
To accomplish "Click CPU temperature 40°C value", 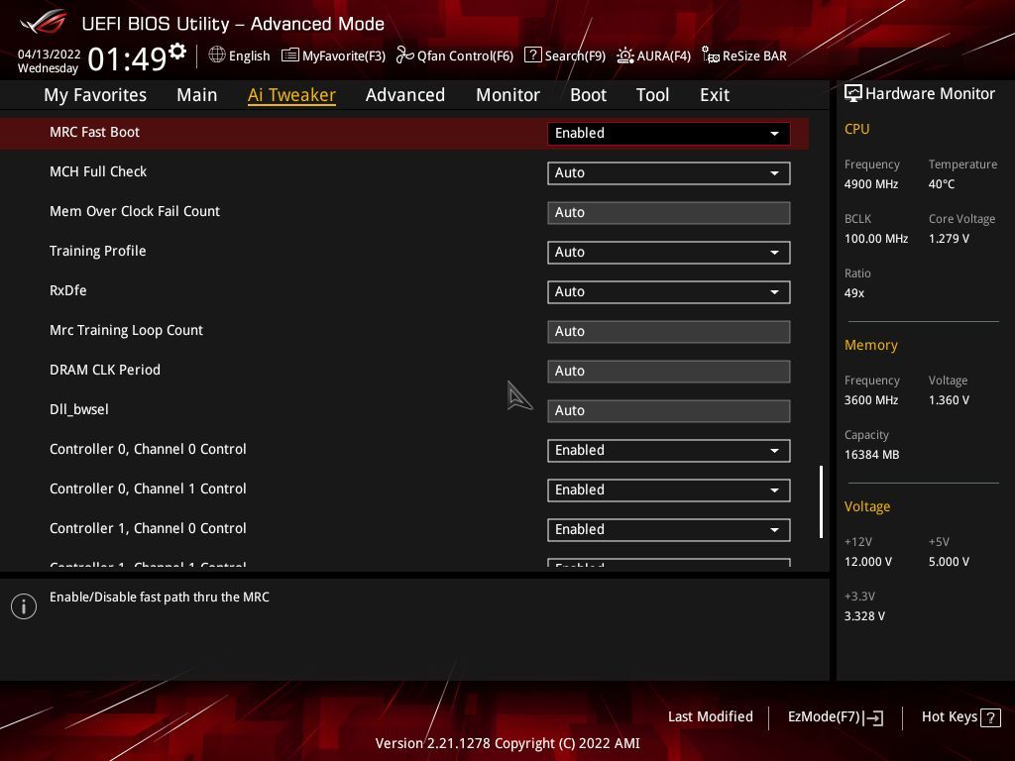I will (x=942, y=184).
